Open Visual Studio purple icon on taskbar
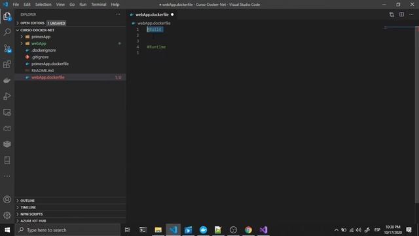The image size is (419, 236). click(x=263, y=230)
